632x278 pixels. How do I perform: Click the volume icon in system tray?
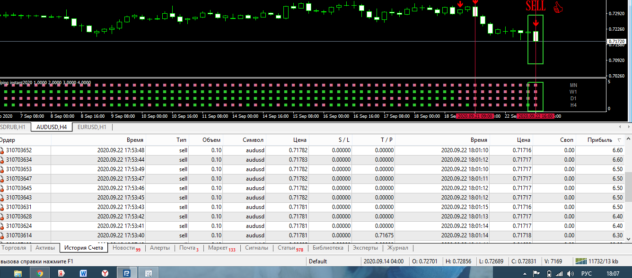[571, 273]
